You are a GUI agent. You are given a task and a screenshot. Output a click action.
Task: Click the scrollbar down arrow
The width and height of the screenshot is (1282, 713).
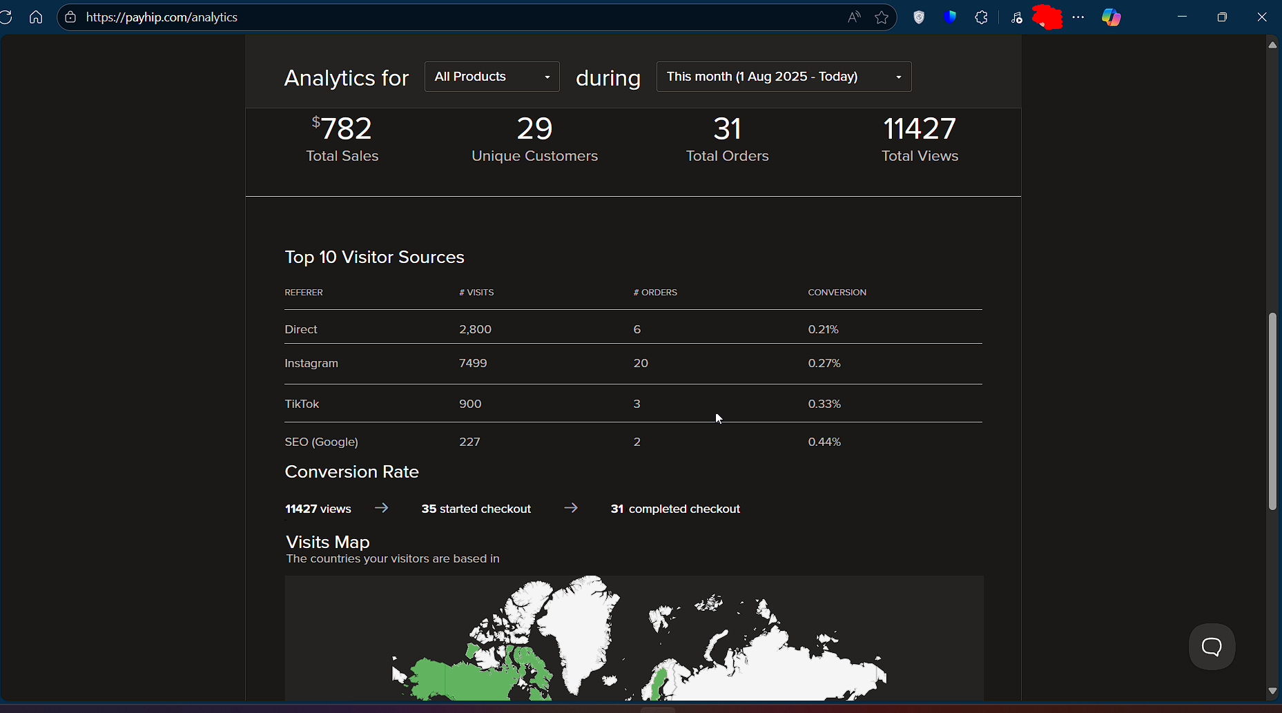[1272, 691]
